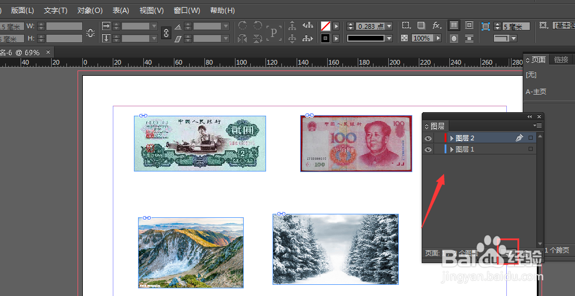Click the H height input field

coord(64,39)
